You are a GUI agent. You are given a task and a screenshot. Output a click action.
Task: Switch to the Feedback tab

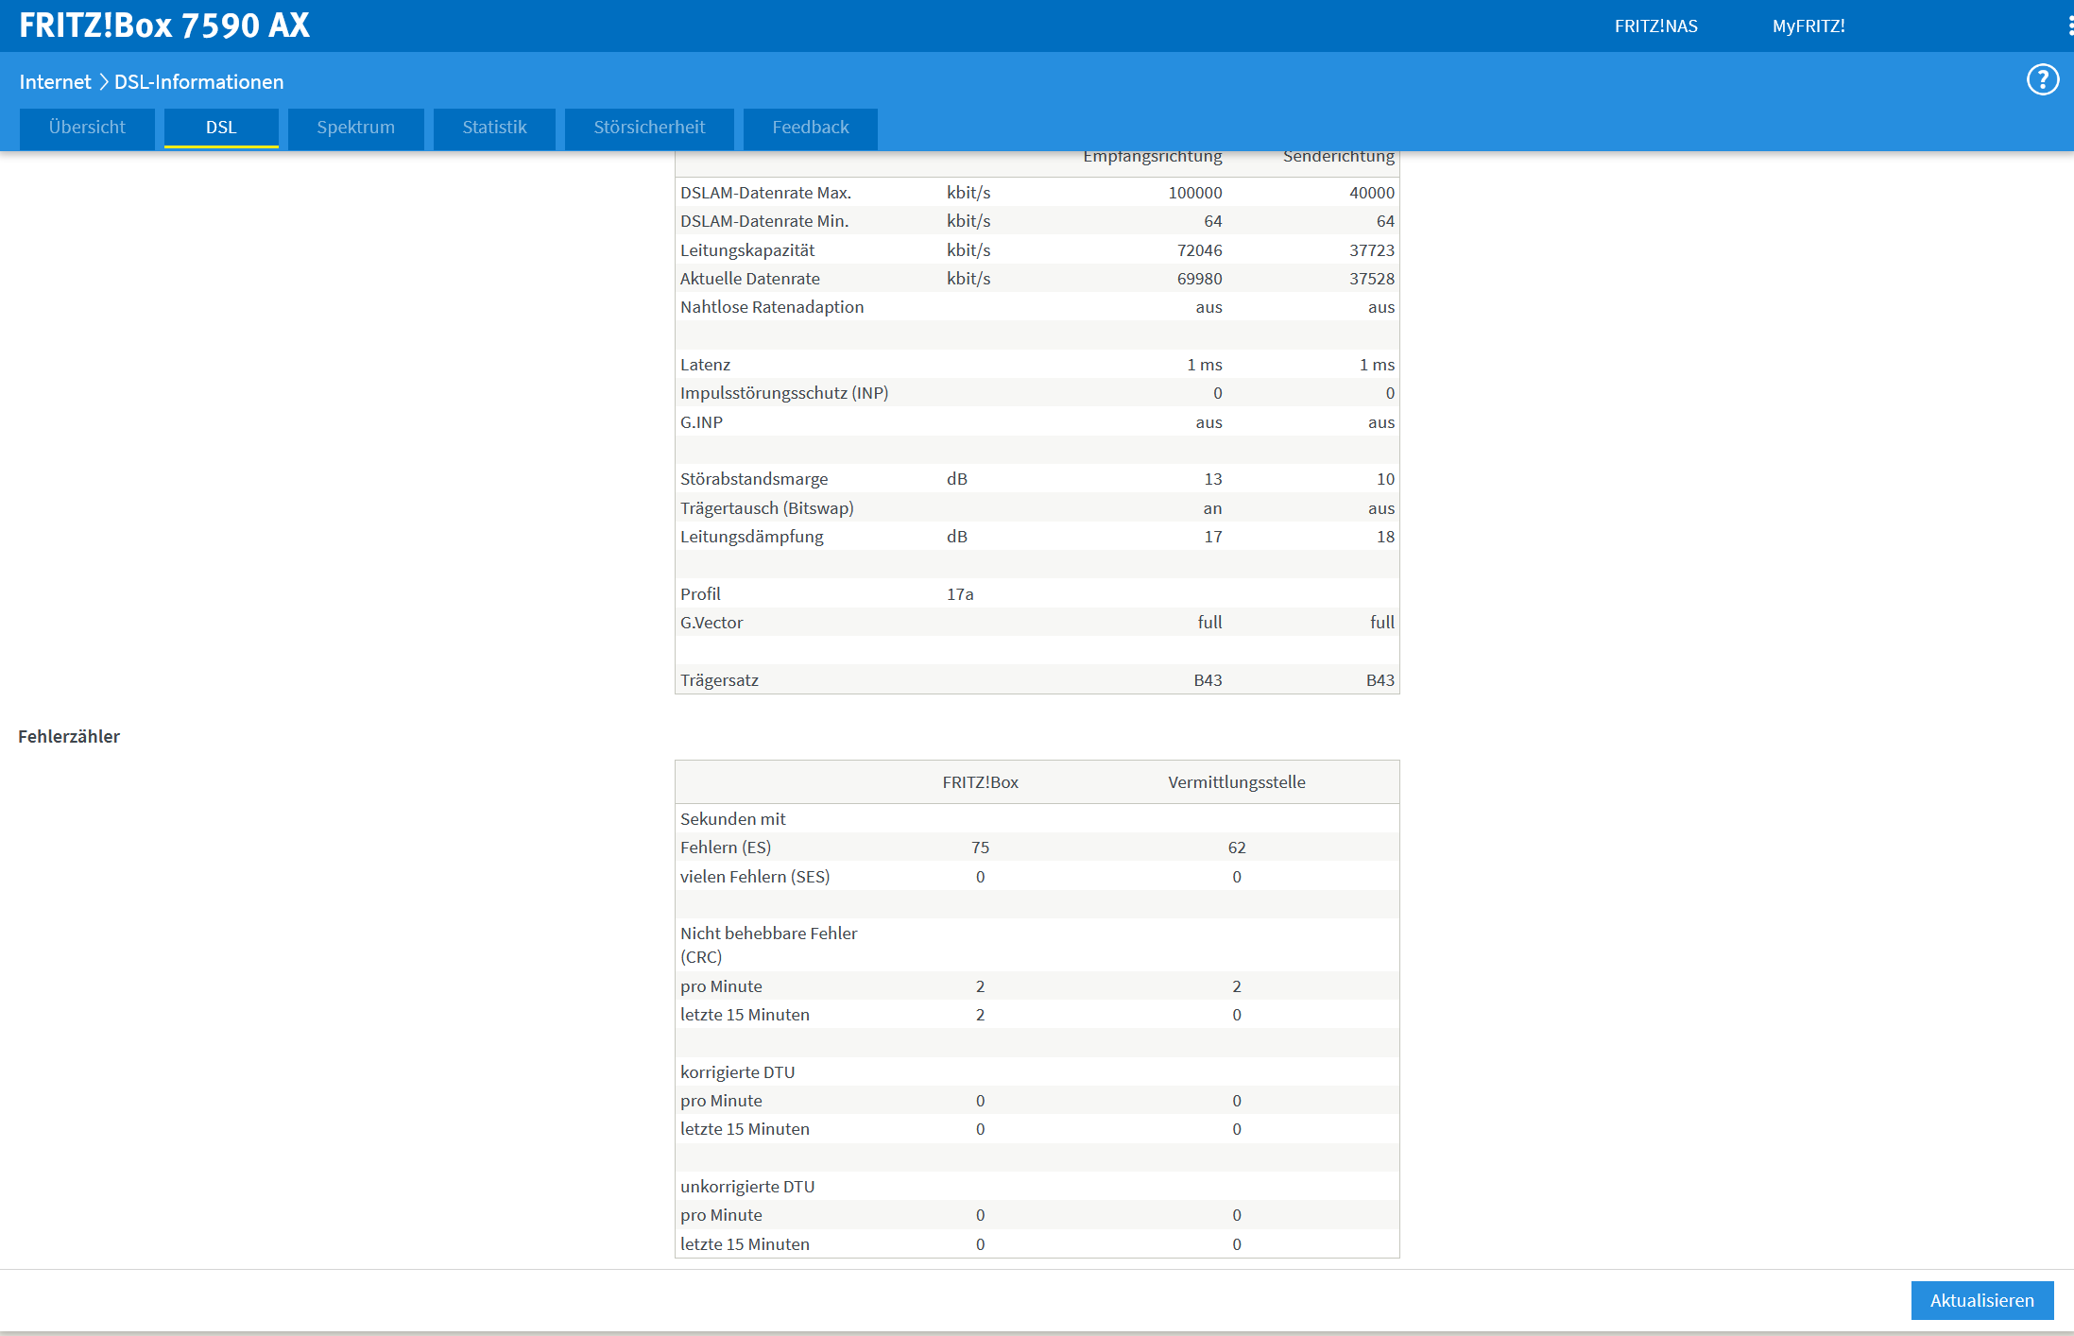click(x=810, y=128)
